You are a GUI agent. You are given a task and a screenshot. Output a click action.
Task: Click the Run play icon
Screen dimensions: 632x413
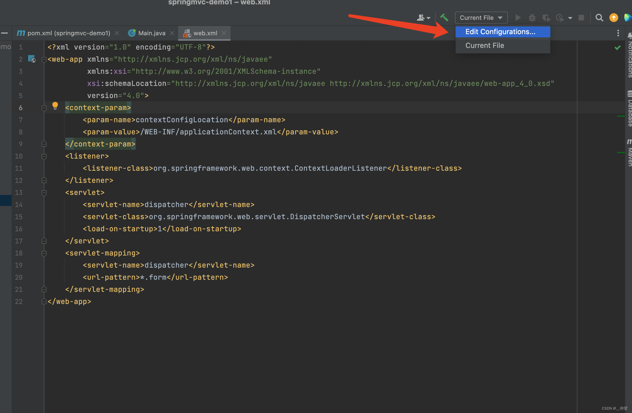[x=518, y=18]
